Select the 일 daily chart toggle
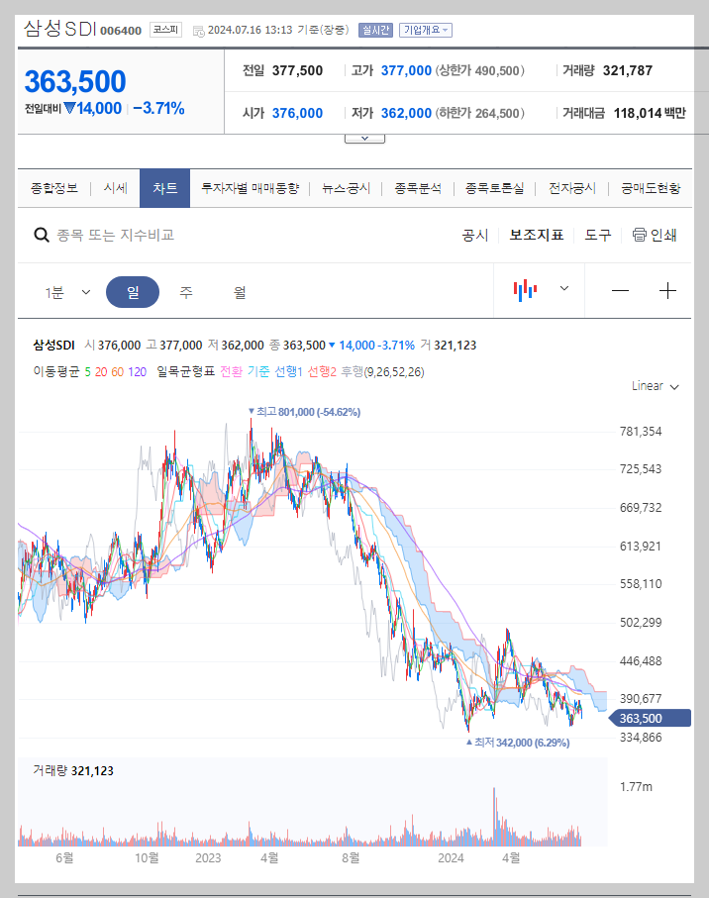This screenshot has width=709, height=898. tap(132, 290)
